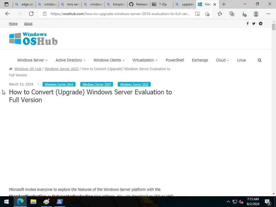This screenshot has height=207, width=276.
Task: Open the browser profile avatar
Action: [256, 14]
